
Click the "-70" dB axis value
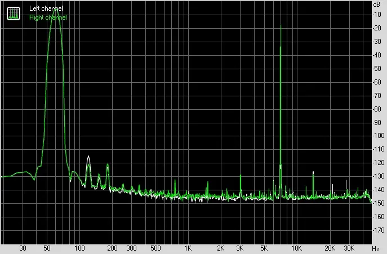click(377, 96)
